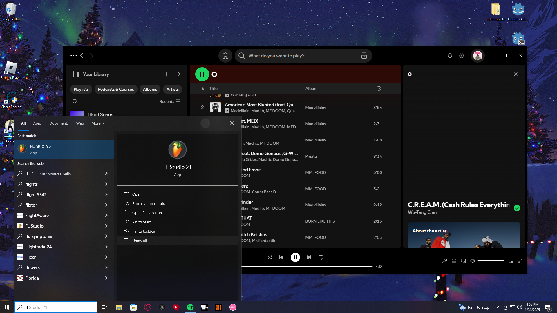Click Run as administrator for FL Studio
The height and width of the screenshot is (313, 557).
tap(149, 203)
